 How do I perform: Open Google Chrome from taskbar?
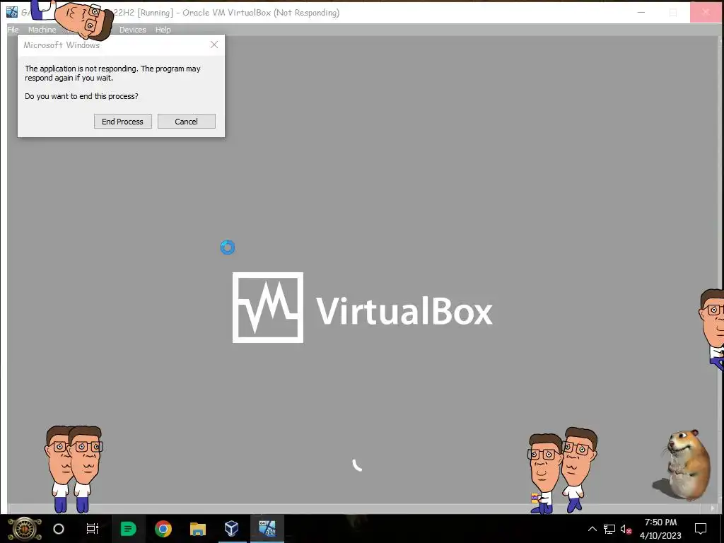(x=163, y=529)
